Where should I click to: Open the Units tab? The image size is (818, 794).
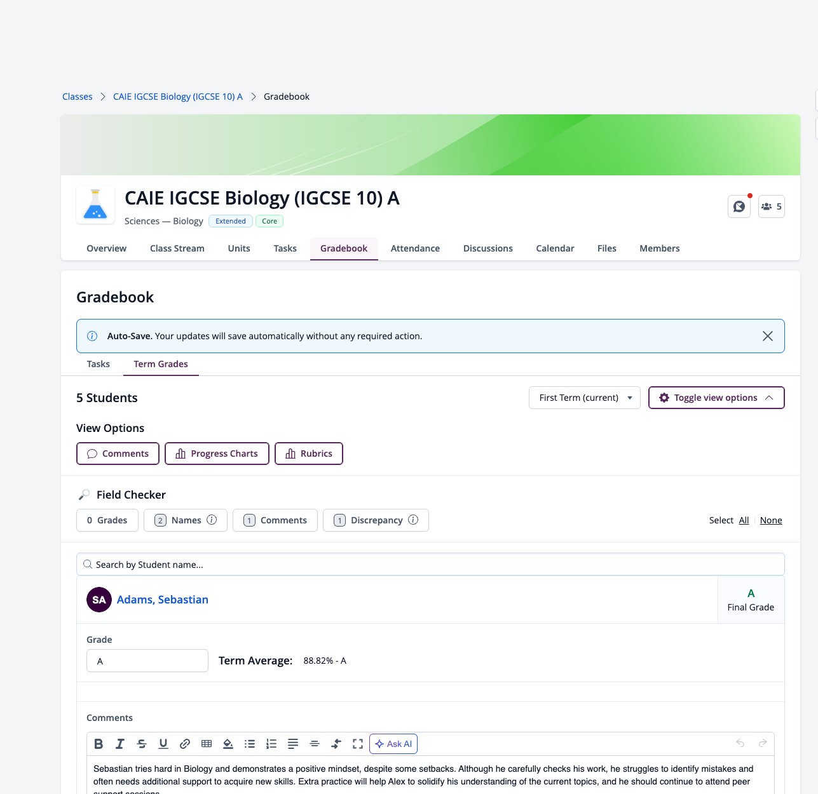click(239, 248)
